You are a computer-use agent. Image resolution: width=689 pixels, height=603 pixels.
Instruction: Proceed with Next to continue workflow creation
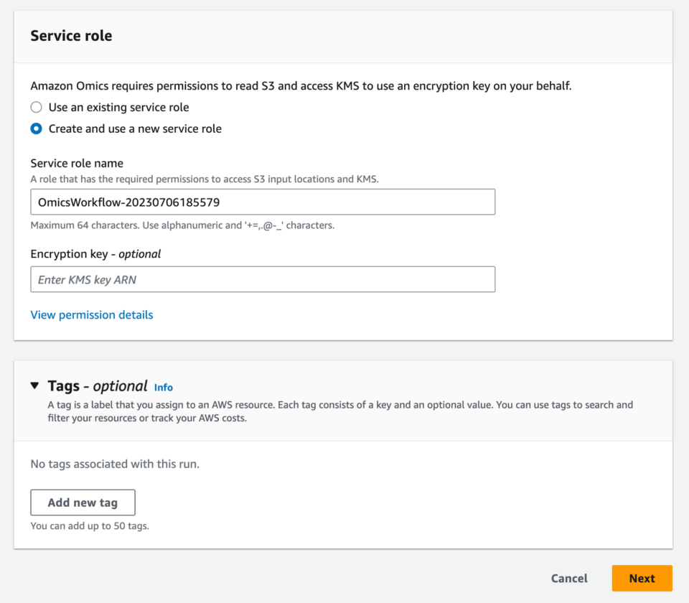point(641,578)
